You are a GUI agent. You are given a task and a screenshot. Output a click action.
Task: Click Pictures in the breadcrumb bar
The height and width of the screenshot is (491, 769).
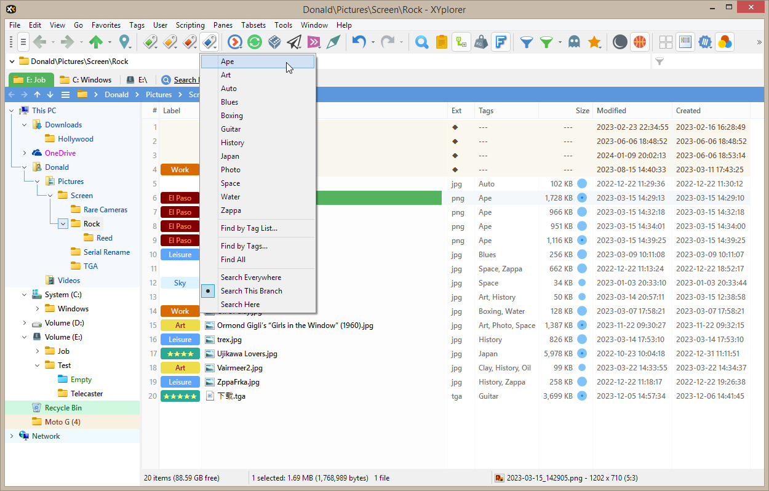point(159,95)
